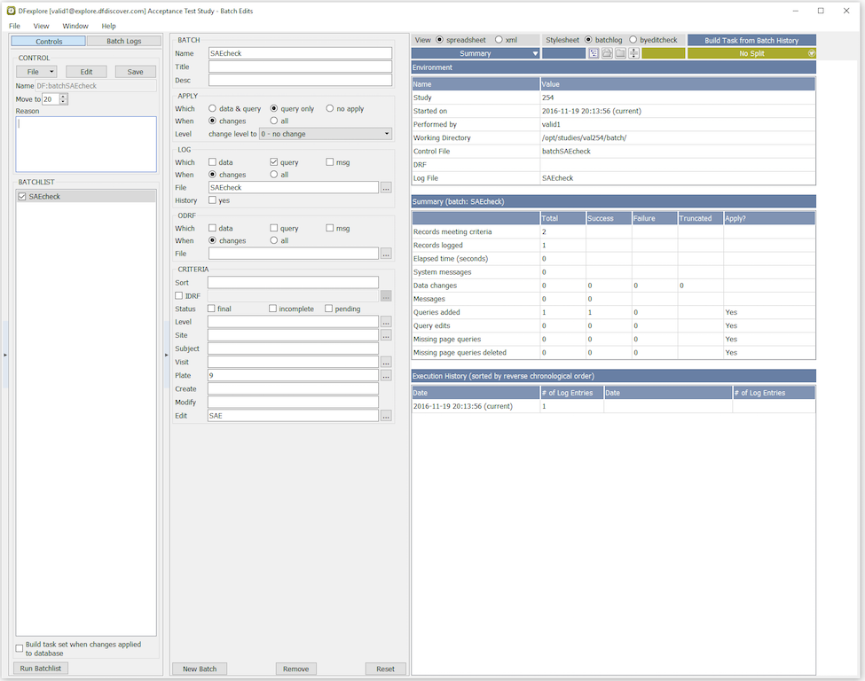This screenshot has height=681, width=865.
Task: Open the Window menu
Action: (75, 26)
